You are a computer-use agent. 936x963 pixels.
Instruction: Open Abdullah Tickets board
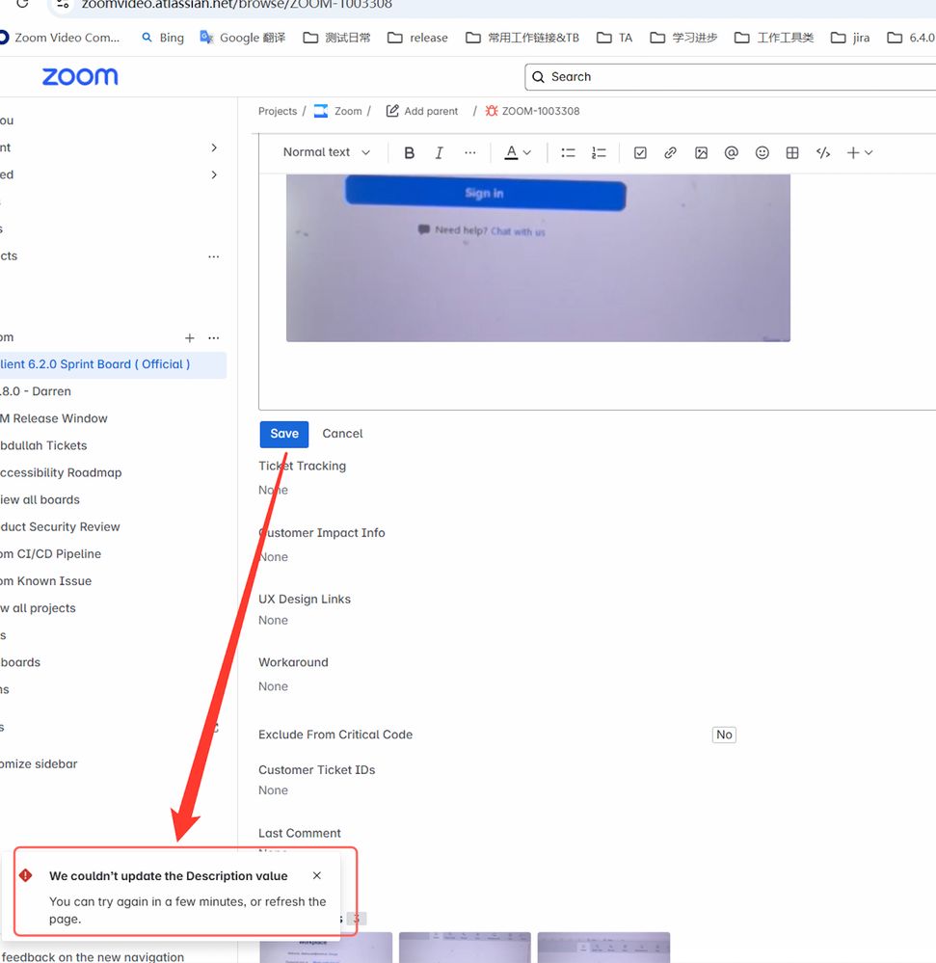(x=43, y=445)
